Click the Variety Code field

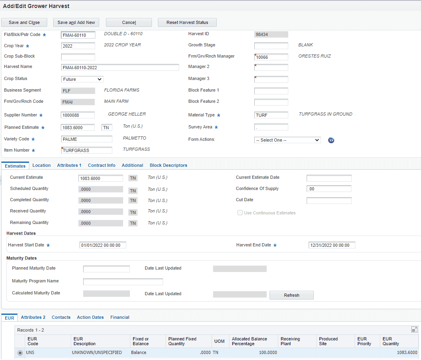[x=87, y=139]
